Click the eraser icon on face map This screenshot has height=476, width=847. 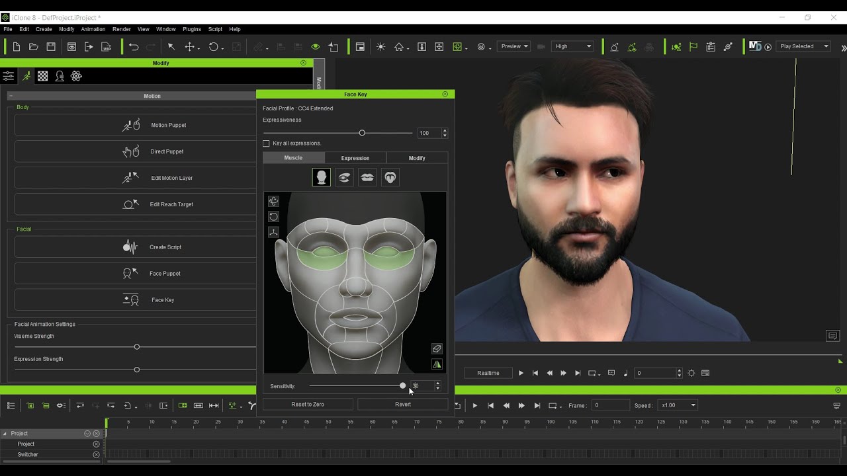pyautogui.click(x=437, y=348)
